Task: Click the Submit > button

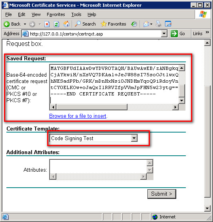Action: pyautogui.click(x=162, y=194)
